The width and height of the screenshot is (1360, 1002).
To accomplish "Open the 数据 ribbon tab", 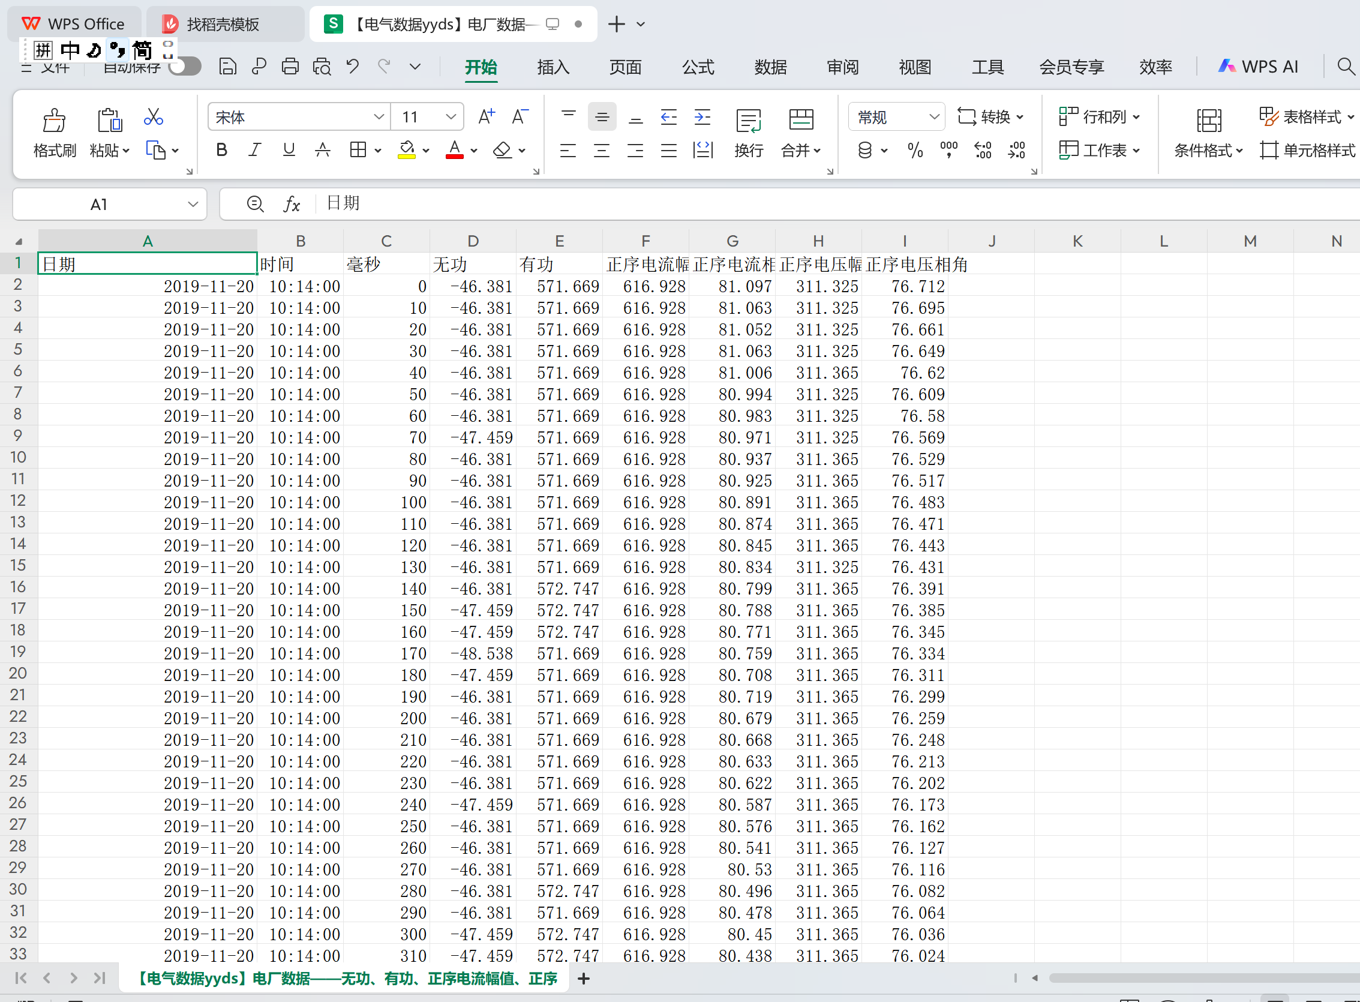I will coord(770,67).
